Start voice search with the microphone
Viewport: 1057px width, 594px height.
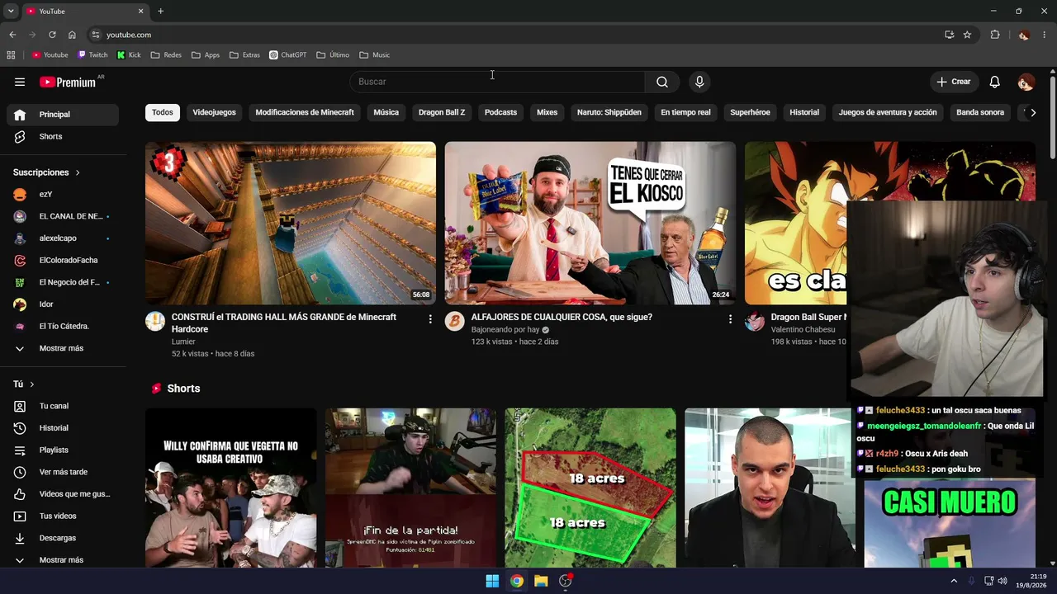point(699,82)
